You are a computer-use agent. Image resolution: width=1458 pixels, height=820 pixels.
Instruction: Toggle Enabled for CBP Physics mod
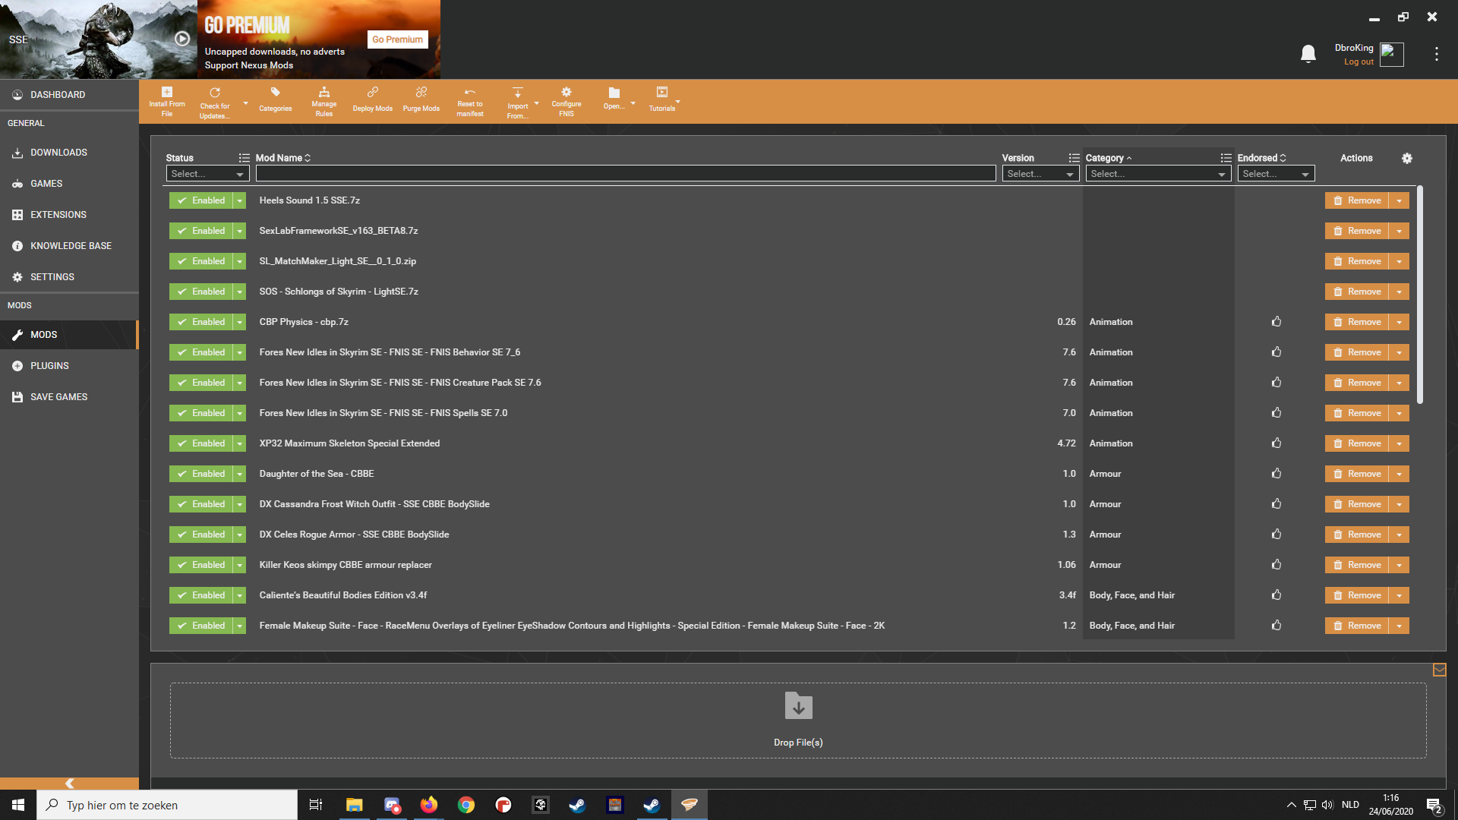coord(201,322)
